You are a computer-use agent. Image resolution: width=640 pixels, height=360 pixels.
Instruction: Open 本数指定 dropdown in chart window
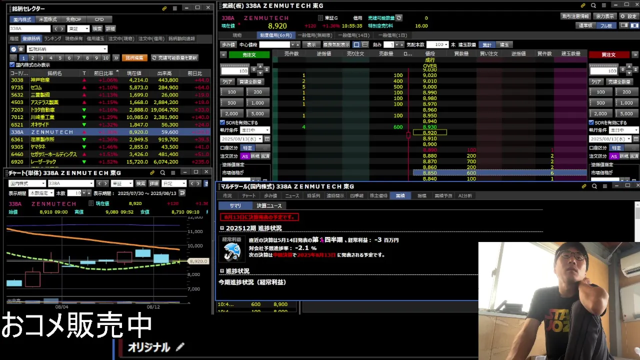point(41,193)
